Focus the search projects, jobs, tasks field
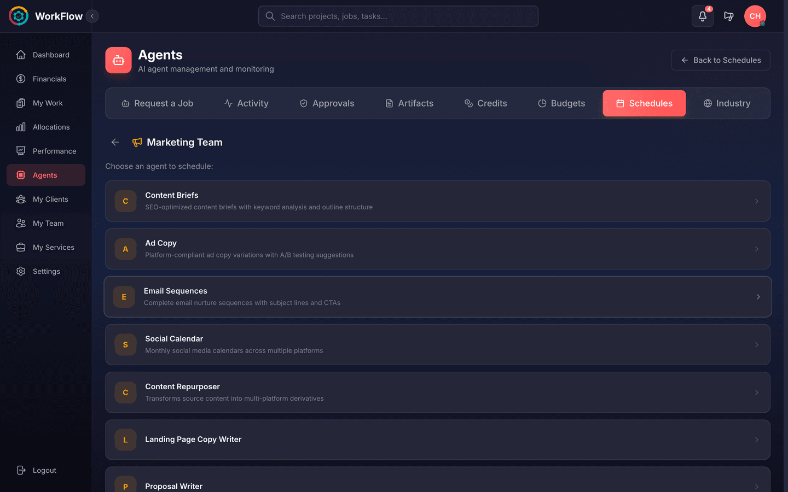788x492 pixels. [x=398, y=16]
